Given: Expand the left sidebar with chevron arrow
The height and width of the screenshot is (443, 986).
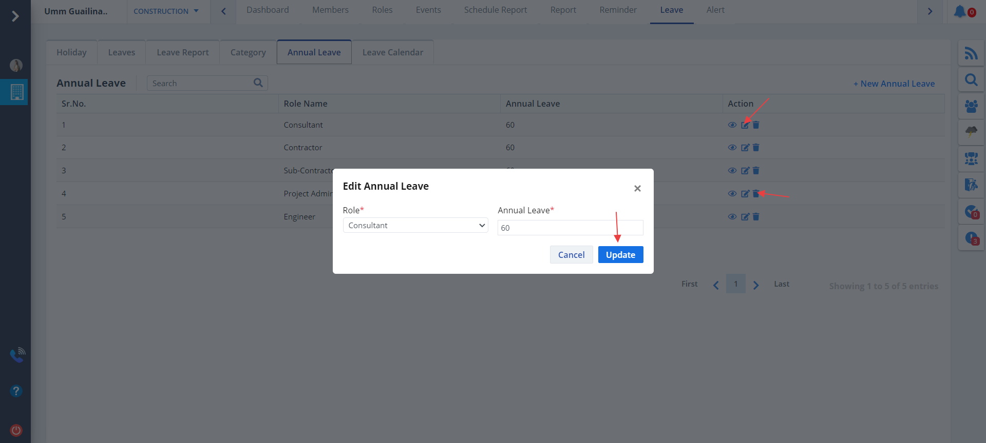Looking at the screenshot, I should (15, 16).
